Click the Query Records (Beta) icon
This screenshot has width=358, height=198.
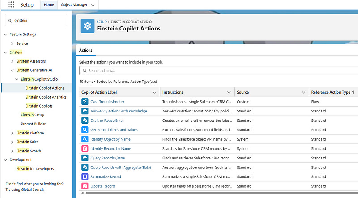click(x=85, y=158)
